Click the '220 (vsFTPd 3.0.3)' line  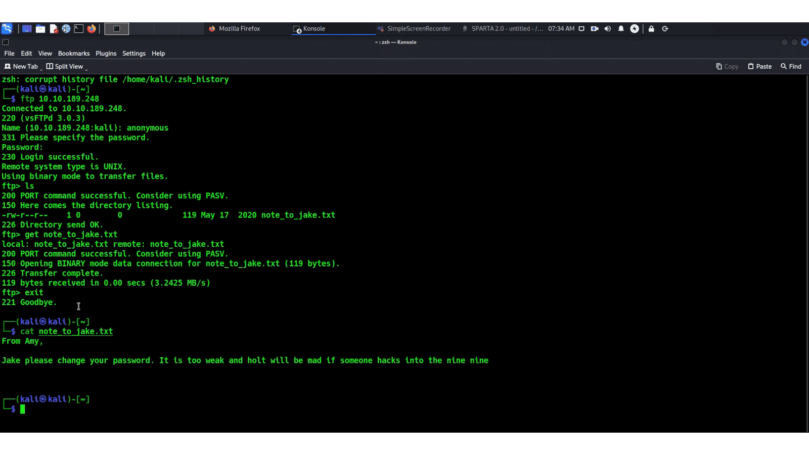pos(43,118)
